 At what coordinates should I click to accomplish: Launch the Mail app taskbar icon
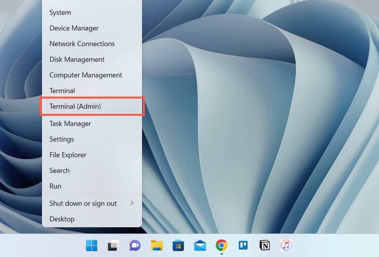click(200, 246)
